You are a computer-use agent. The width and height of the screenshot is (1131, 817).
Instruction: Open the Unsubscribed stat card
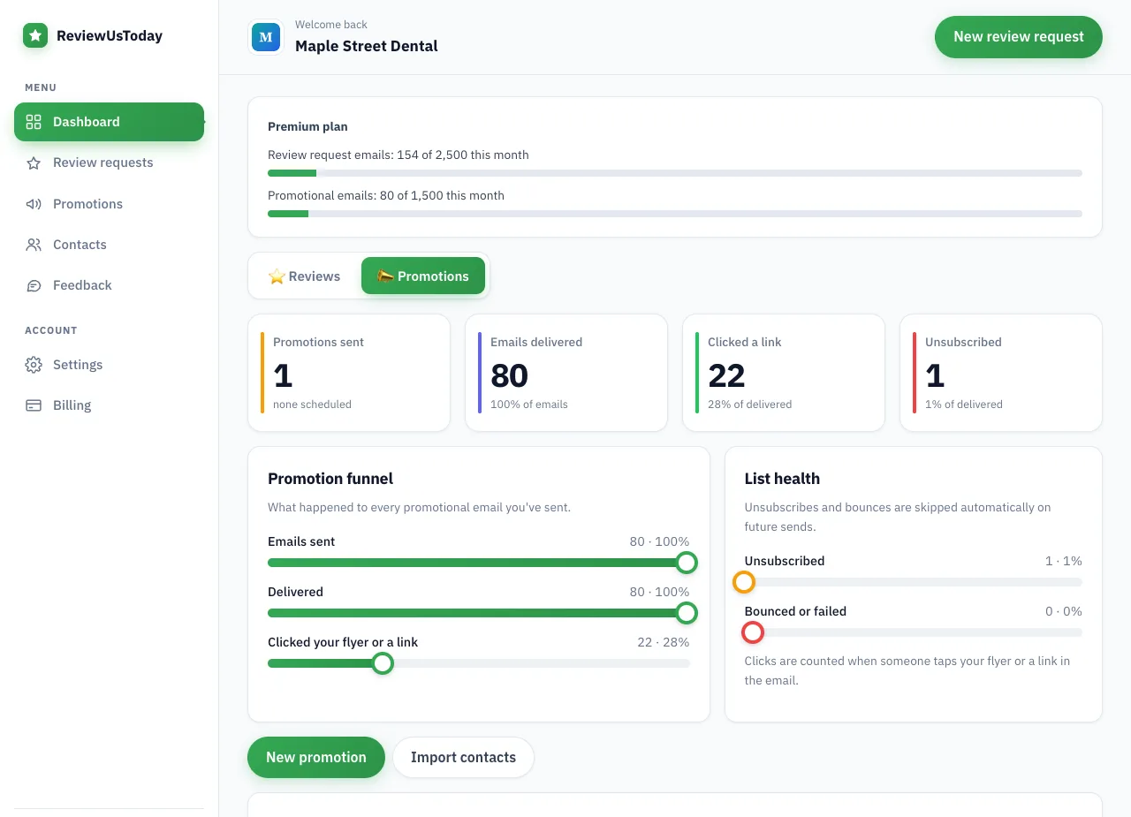[x=1001, y=373]
